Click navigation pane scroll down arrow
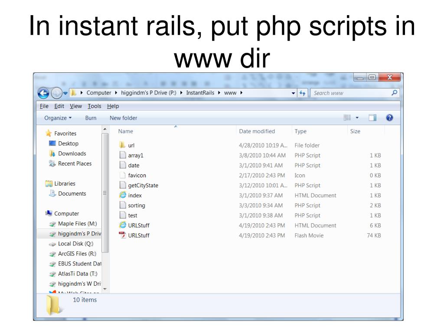The height and width of the screenshot is (333, 444). coord(105,289)
